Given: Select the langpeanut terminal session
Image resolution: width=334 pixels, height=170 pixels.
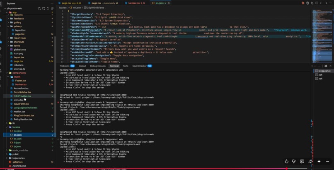Looking at the screenshot, I should pos(322,71).
